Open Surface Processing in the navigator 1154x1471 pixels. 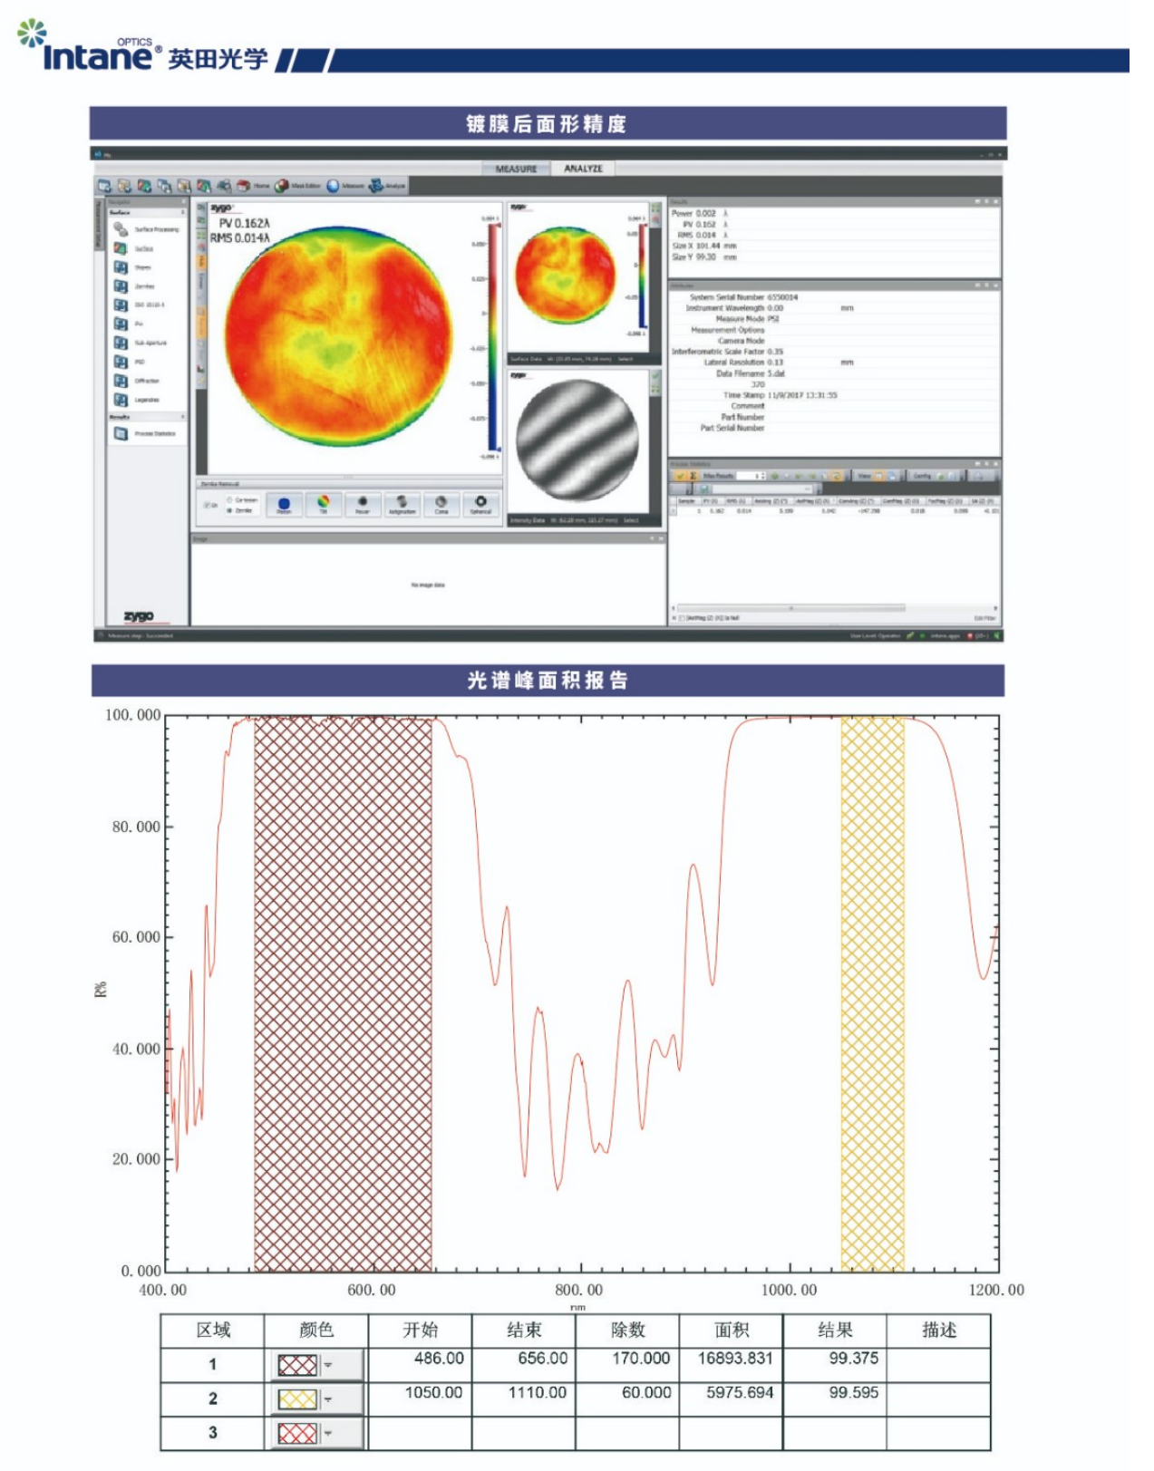pyautogui.click(x=121, y=229)
